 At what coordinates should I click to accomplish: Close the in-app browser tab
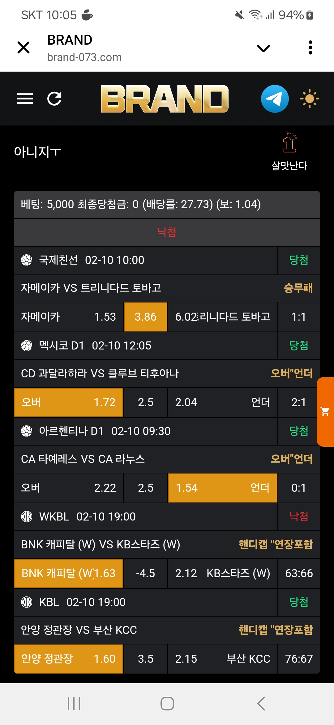pos(24,48)
